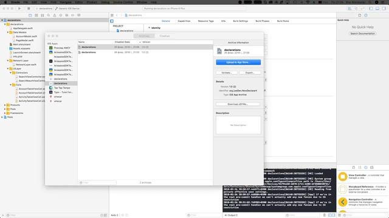
Task: Toggle the Utilities pane visibility
Action: click(x=384, y=8)
